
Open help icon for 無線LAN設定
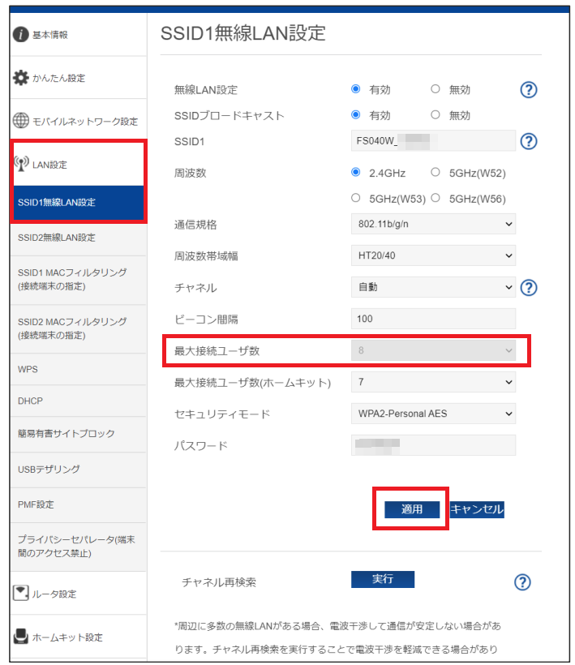pos(528,90)
